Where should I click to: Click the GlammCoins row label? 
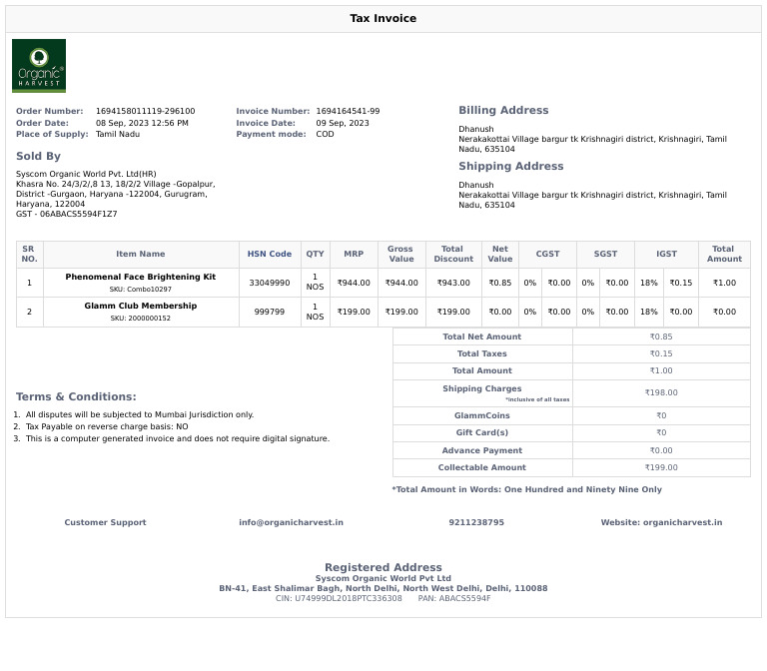(481, 415)
